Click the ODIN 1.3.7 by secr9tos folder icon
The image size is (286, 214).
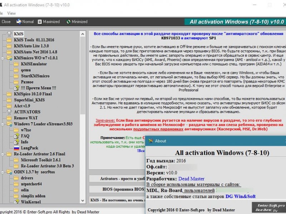point(9,172)
